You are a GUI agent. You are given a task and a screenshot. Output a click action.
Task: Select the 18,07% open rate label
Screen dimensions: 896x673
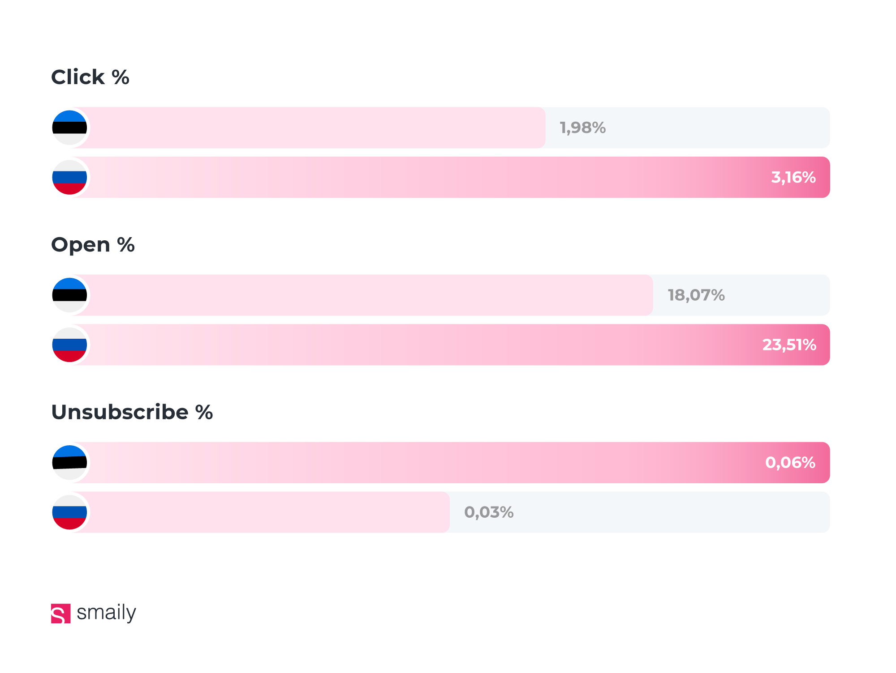pos(696,295)
